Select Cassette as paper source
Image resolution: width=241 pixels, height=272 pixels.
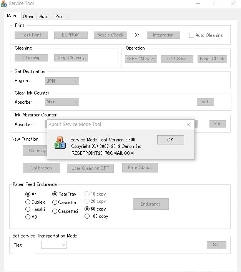click(55, 202)
